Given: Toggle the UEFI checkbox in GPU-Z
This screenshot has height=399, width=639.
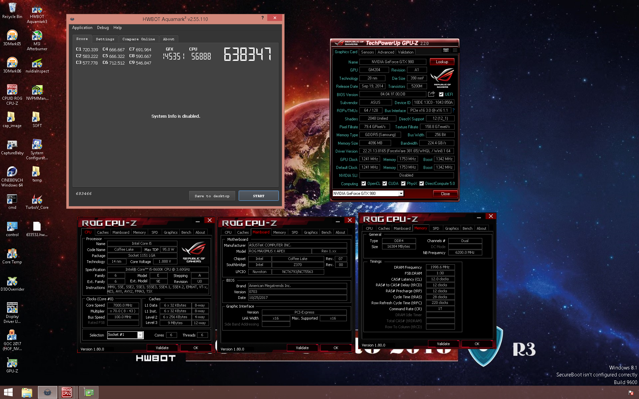Looking at the screenshot, I should tap(441, 94).
